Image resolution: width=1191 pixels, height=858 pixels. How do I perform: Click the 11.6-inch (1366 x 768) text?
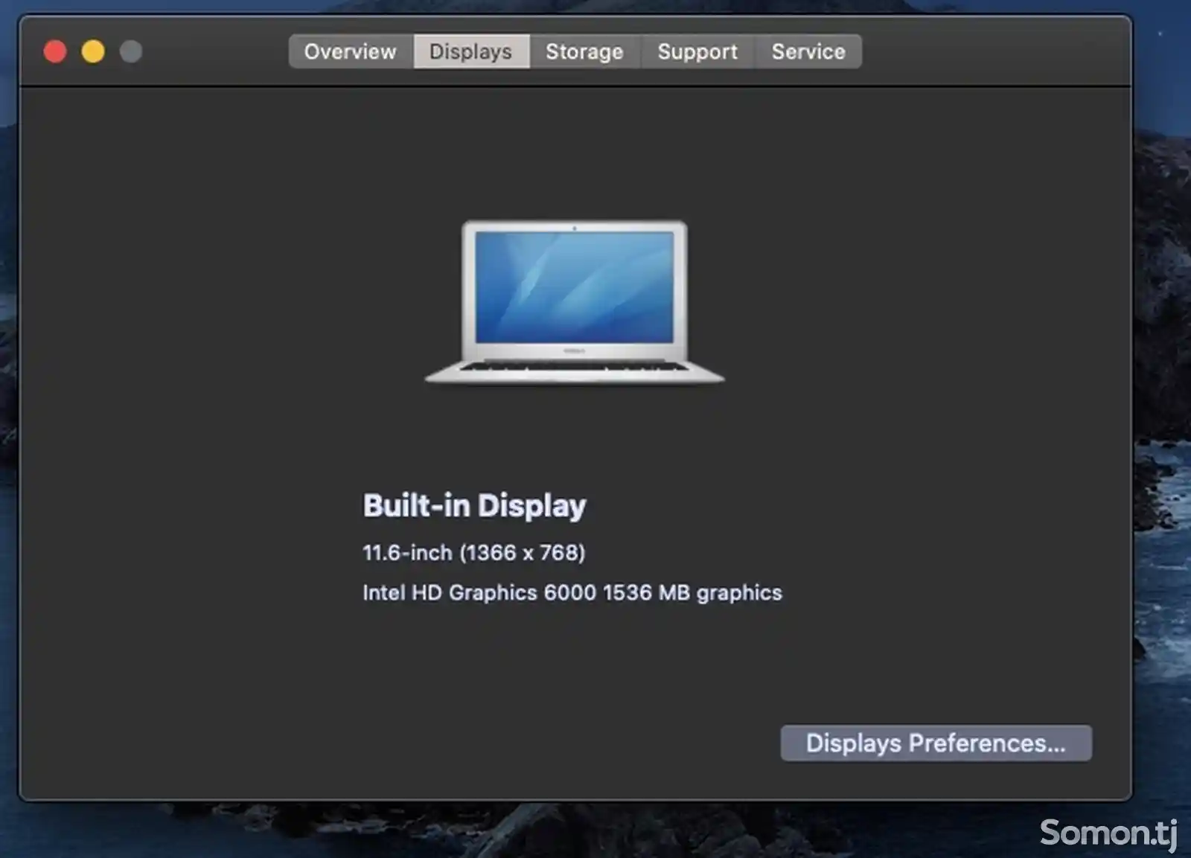click(x=474, y=552)
